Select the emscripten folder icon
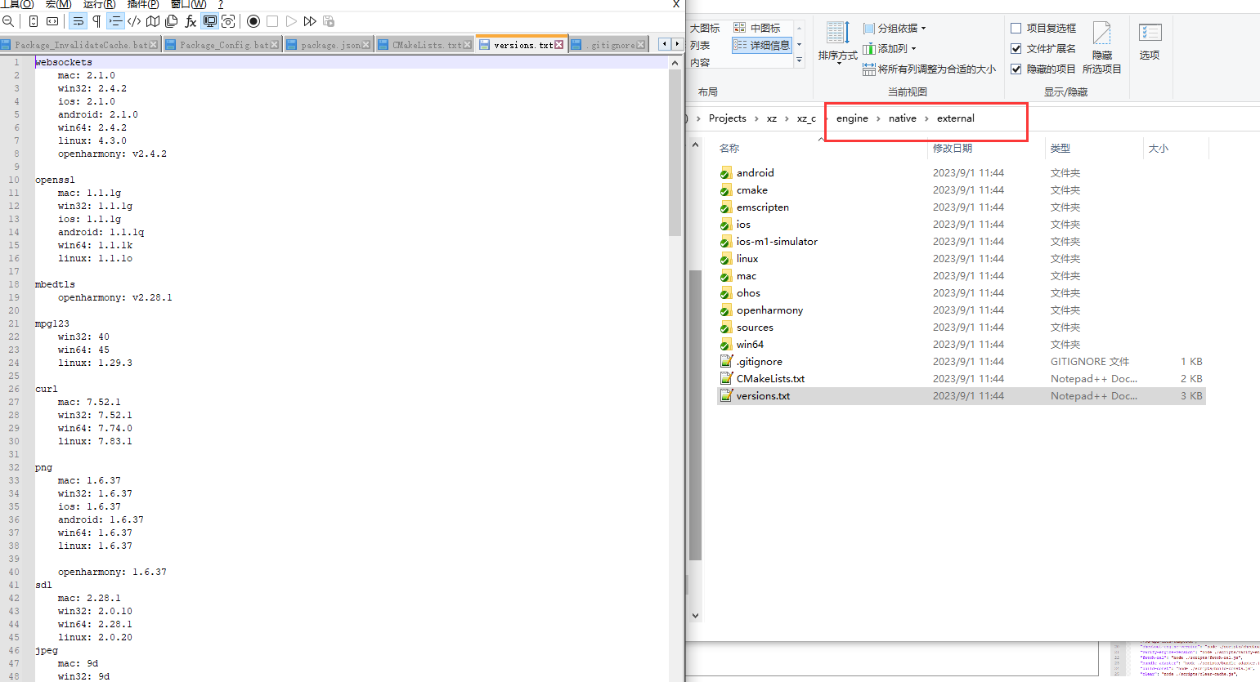This screenshot has height=682, width=1260. [726, 207]
